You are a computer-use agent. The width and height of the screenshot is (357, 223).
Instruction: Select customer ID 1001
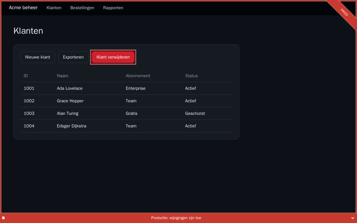29,88
